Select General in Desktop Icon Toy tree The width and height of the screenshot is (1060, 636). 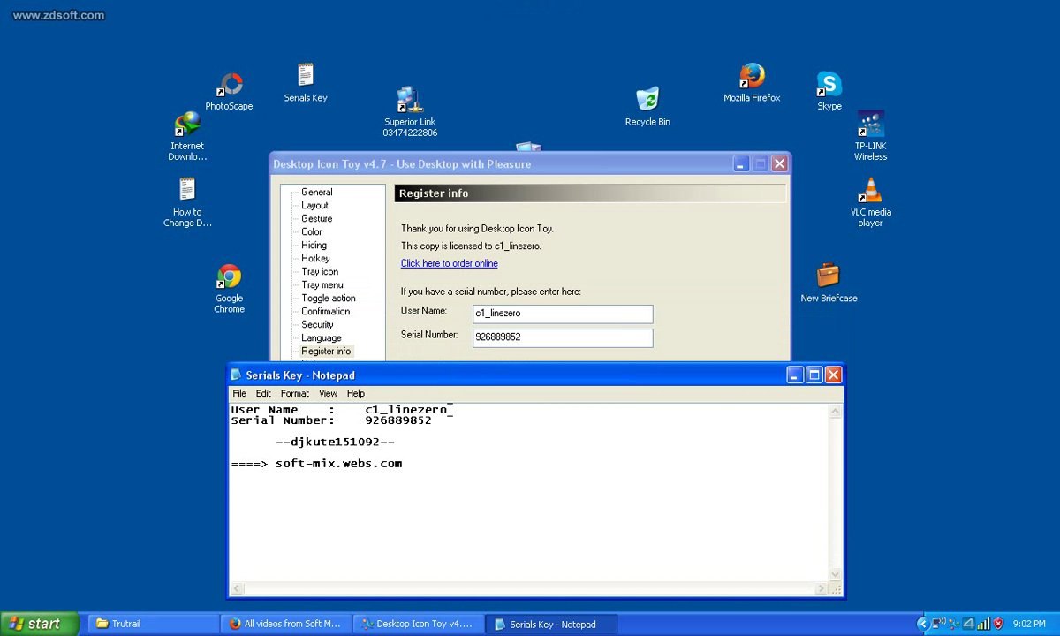[316, 192]
